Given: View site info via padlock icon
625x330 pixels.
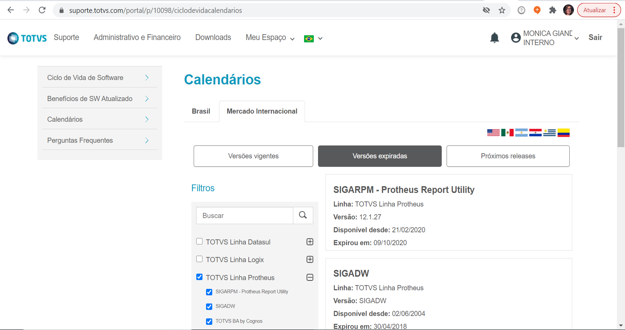Looking at the screenshot, I should (x=61, y=10).
